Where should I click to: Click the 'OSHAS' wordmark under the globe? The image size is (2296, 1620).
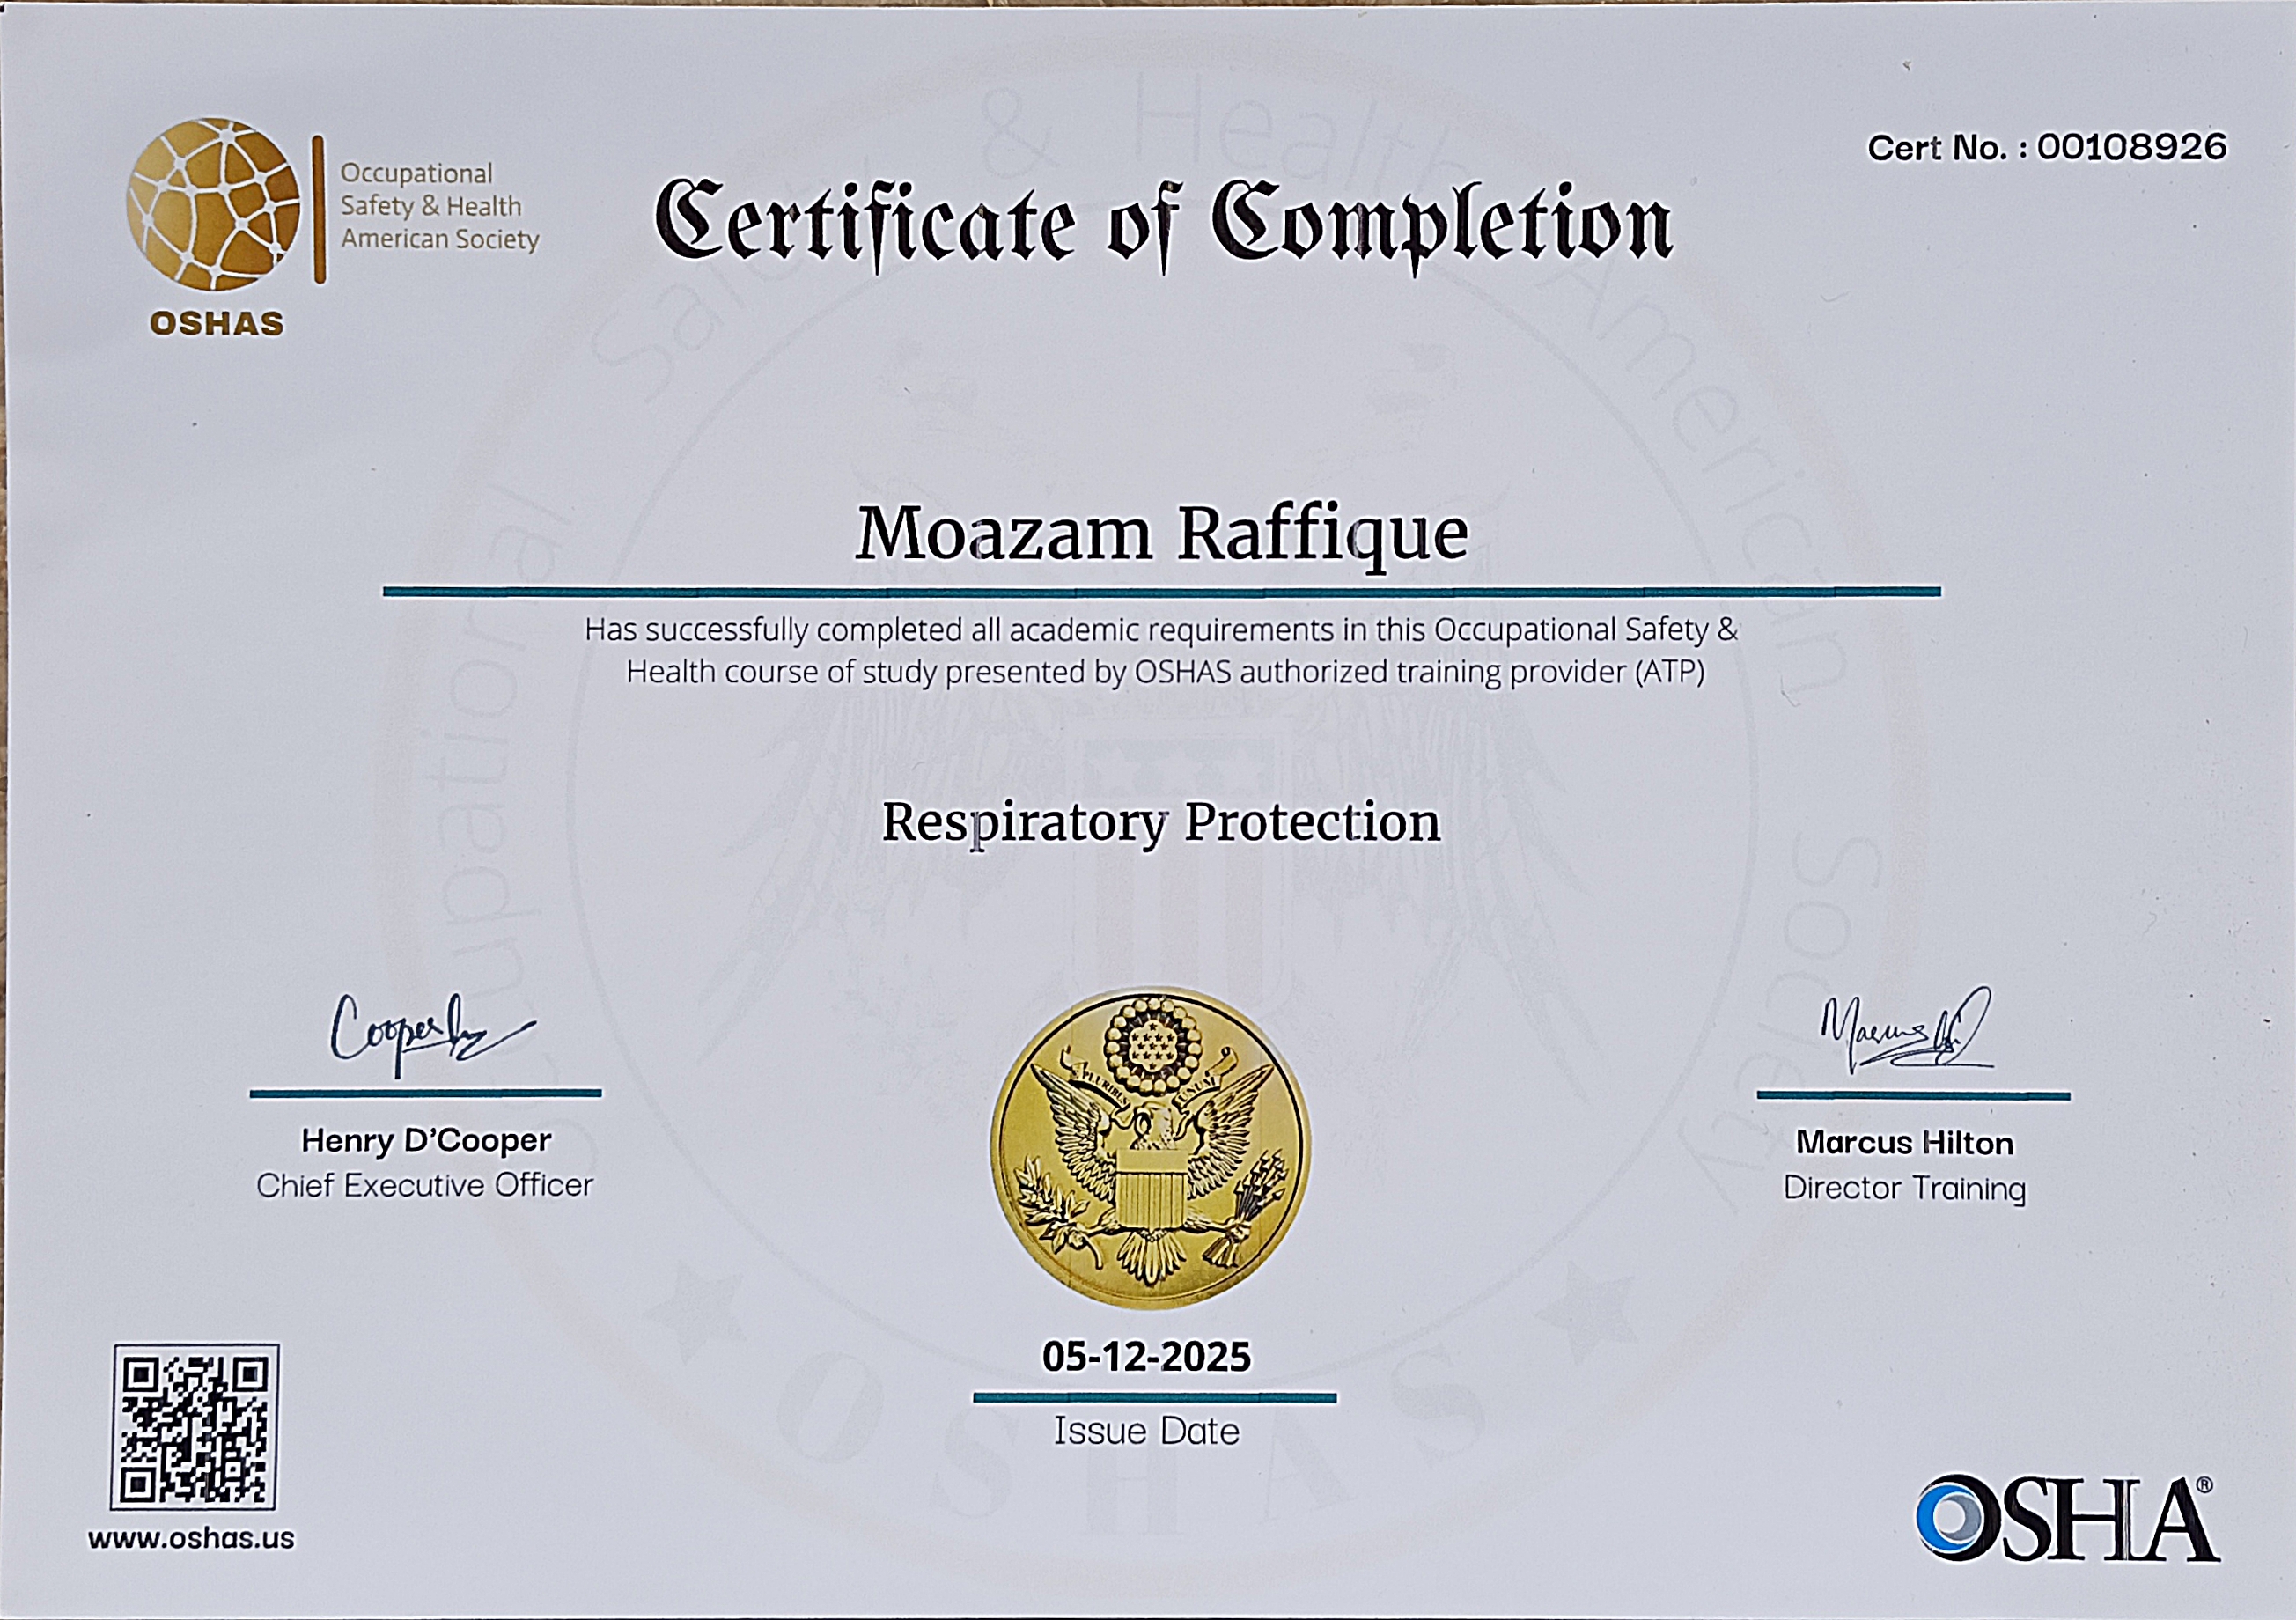tap(217, 324)
